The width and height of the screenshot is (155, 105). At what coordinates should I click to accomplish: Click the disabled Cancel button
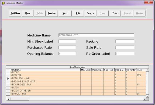[x=127, y=13]
